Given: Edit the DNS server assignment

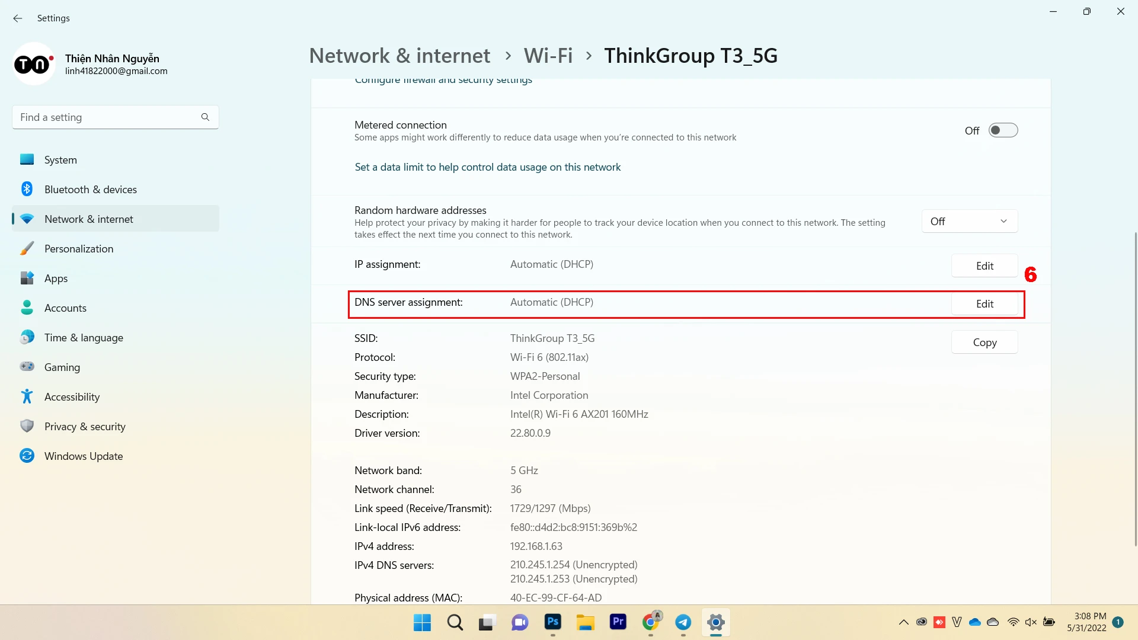Looking at the screenshot, I should point(984,303).
